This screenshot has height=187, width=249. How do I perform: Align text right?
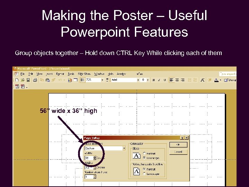183,80
